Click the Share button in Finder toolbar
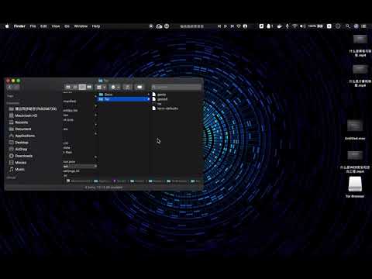Image resolution: width=372 pixels, height=279 pixels. [x=128, y=88]
